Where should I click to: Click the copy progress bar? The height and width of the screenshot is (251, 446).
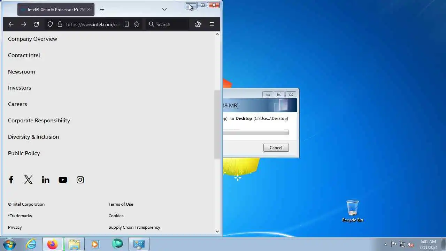coord(256,132)
